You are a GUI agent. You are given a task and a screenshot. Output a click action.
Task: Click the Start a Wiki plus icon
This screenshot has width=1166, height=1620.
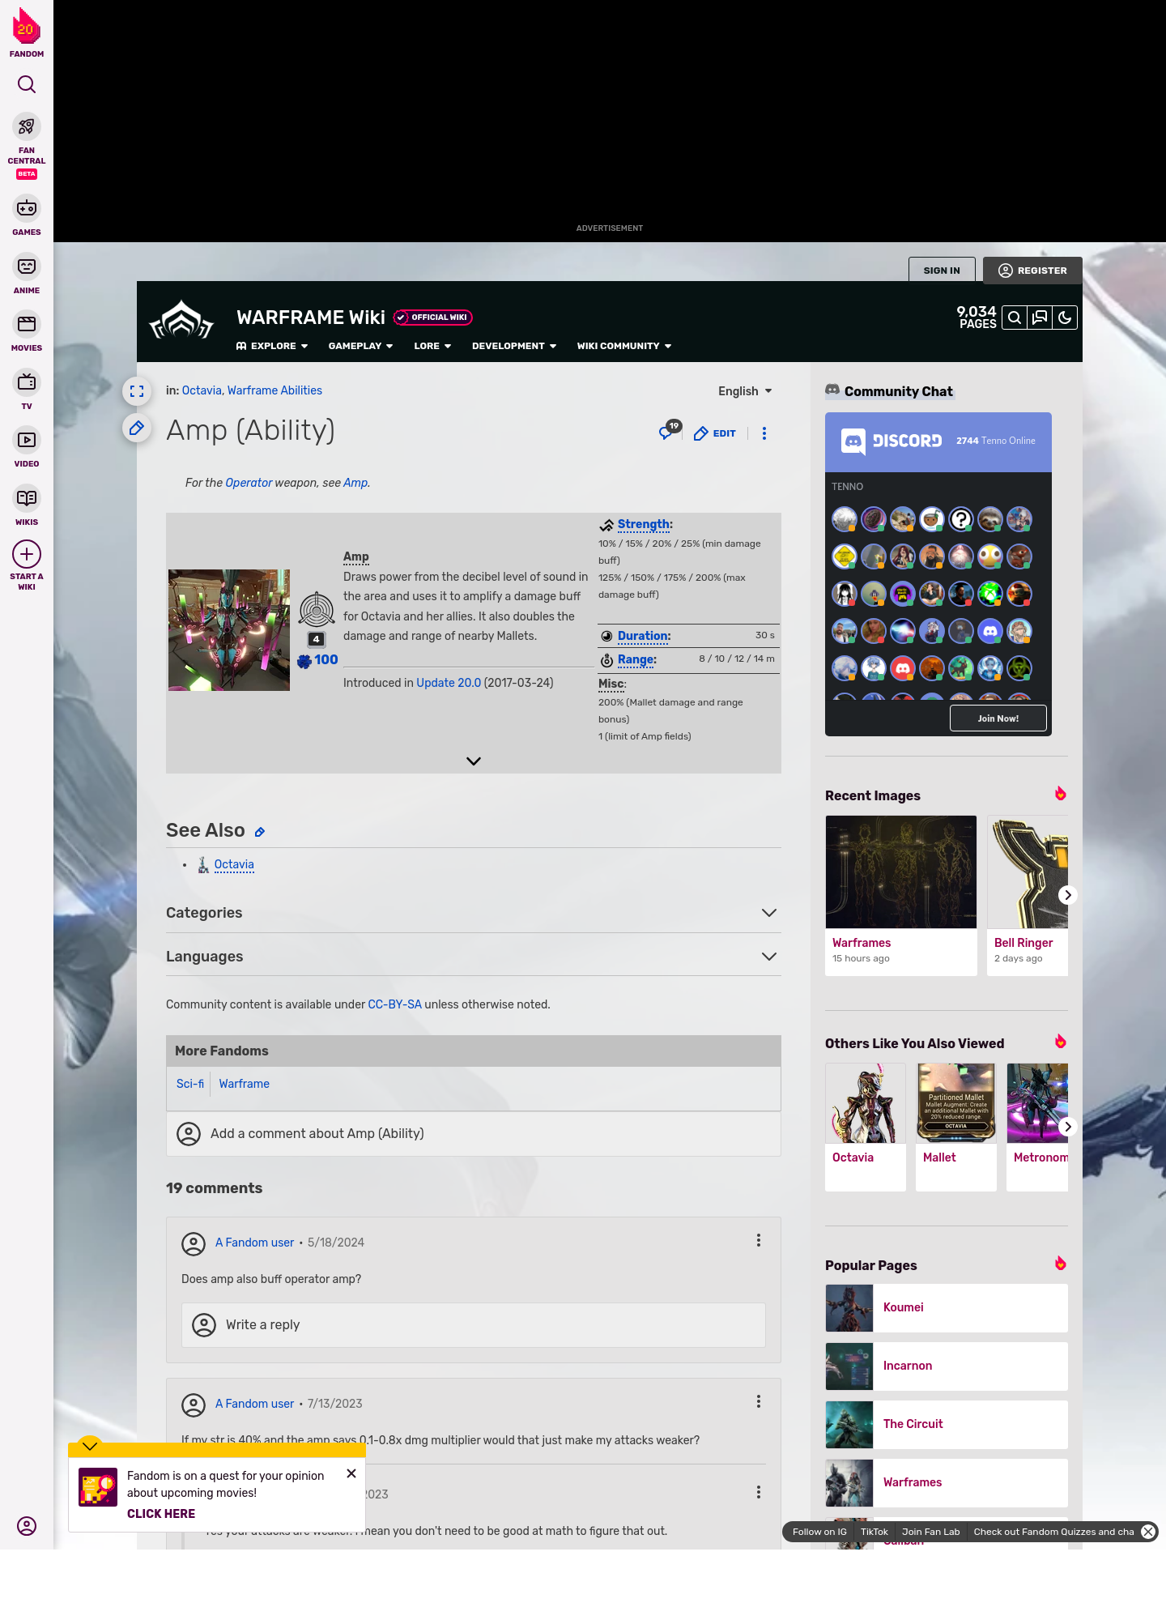click(27, 554)
